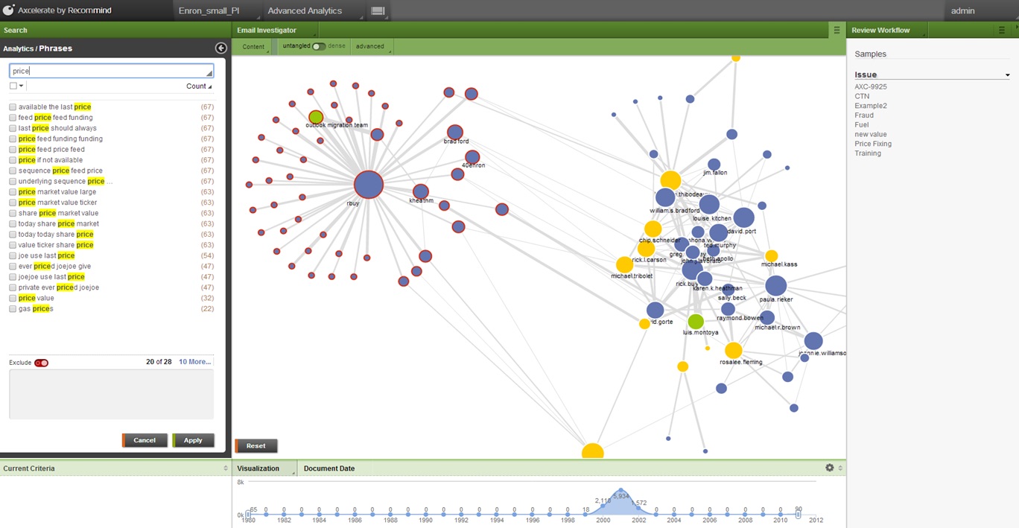
Task: Open the Review Workflow panel menu icon
Action: click(x=1002, y=31)
